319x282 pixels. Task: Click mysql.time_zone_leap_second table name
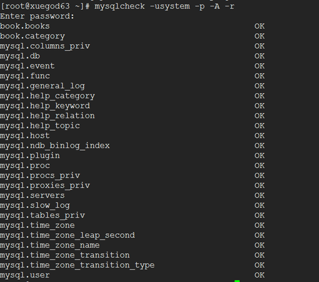pyautogui.click(x=67, y=235)
